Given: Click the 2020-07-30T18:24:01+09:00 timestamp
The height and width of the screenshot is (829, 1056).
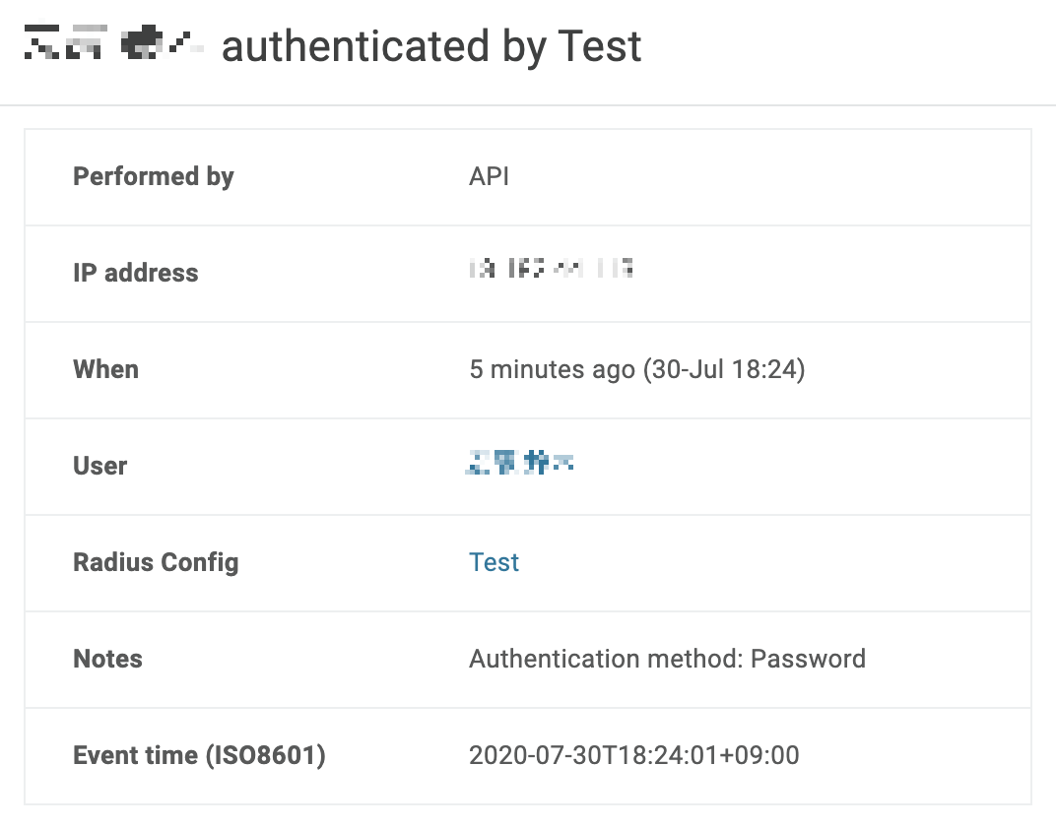Looking at the screenshot, I should tap(633, 755).
